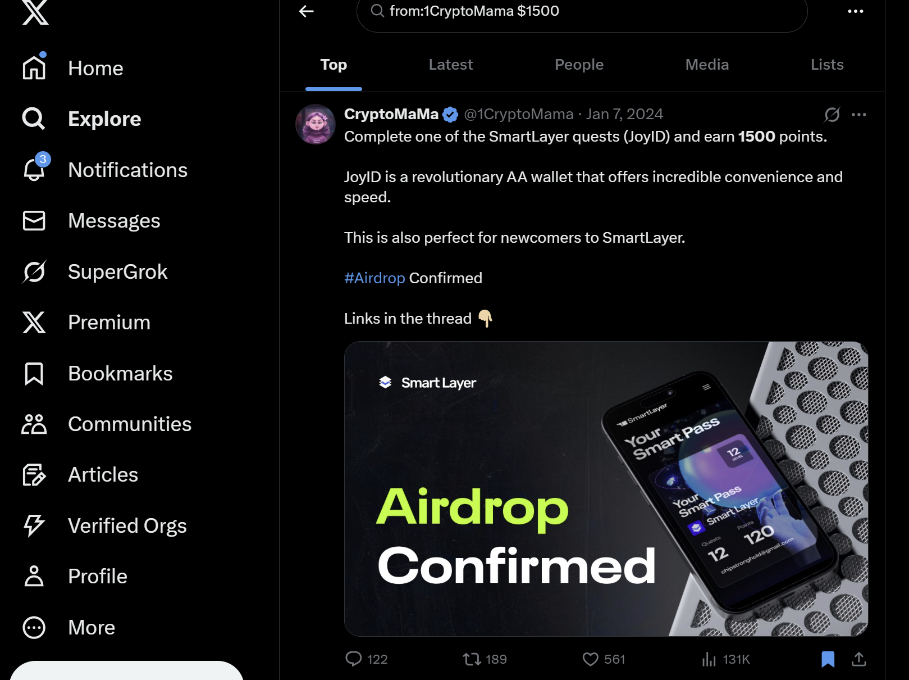Open the #Airdrop hashtag link
The image size is (909, 680).
(374, 278)
